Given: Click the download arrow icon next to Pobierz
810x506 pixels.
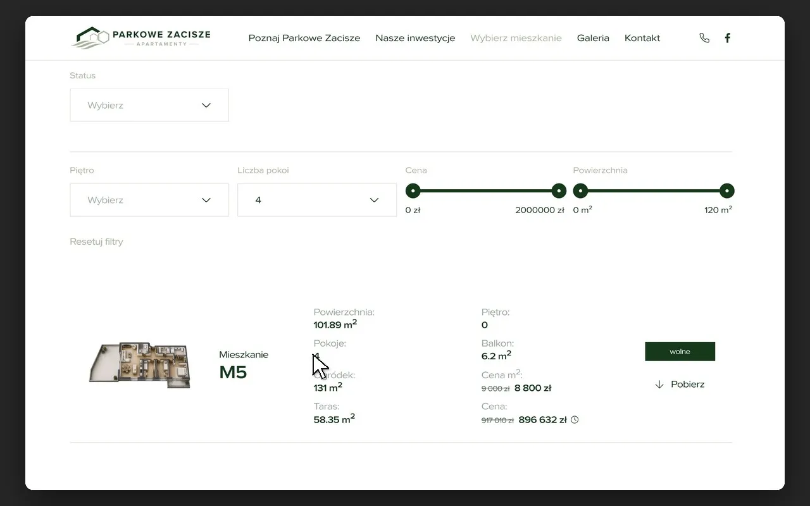Looking at the screenshot, I should (659, 385).
